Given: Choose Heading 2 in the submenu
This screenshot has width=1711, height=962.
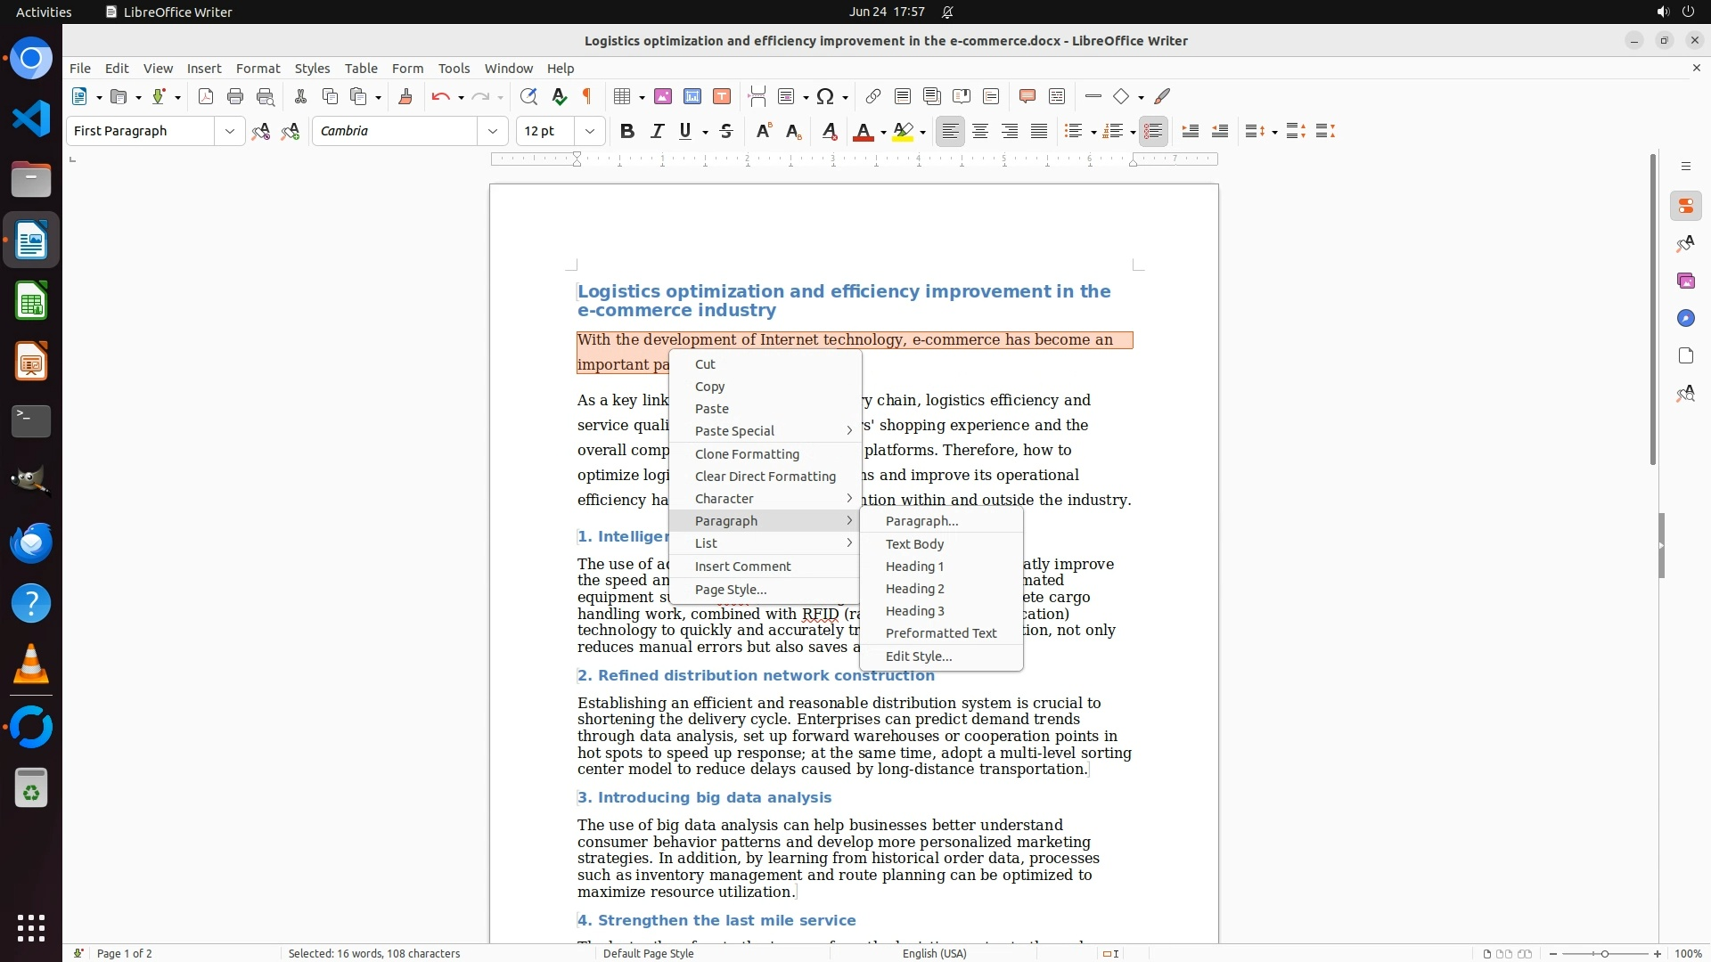Looking at the screenshot, I should [x=914, y=589].
